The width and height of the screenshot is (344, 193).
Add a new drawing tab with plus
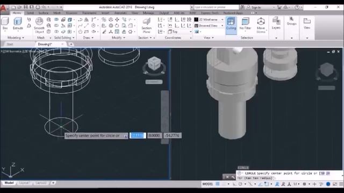[71, 44]
